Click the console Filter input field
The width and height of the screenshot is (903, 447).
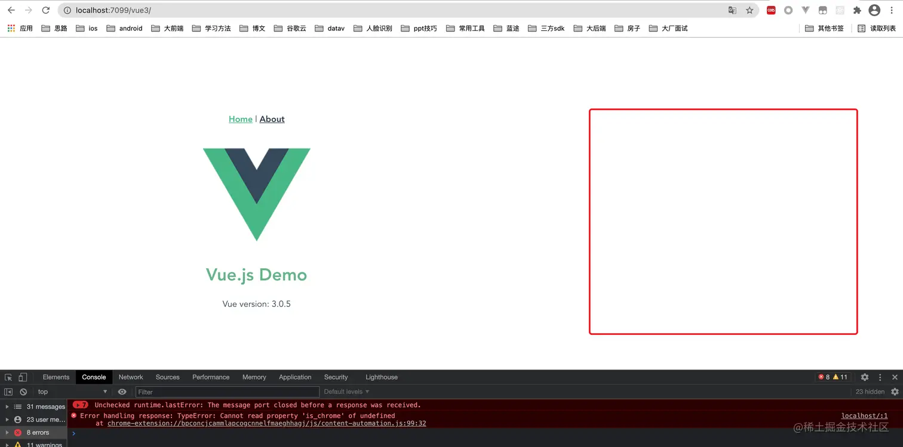[x=228, y=392]
